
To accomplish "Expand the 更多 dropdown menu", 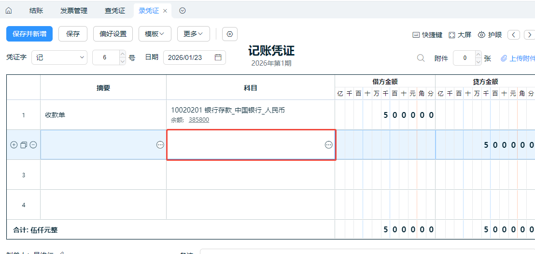I will pyautogui.click(x=193, y=34).
